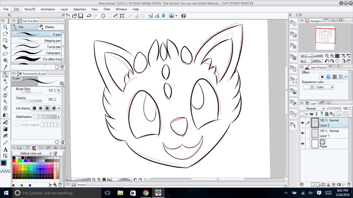Select the Move layer tool
The height and width of the screenshot is (198, 353).
(5, 47)
